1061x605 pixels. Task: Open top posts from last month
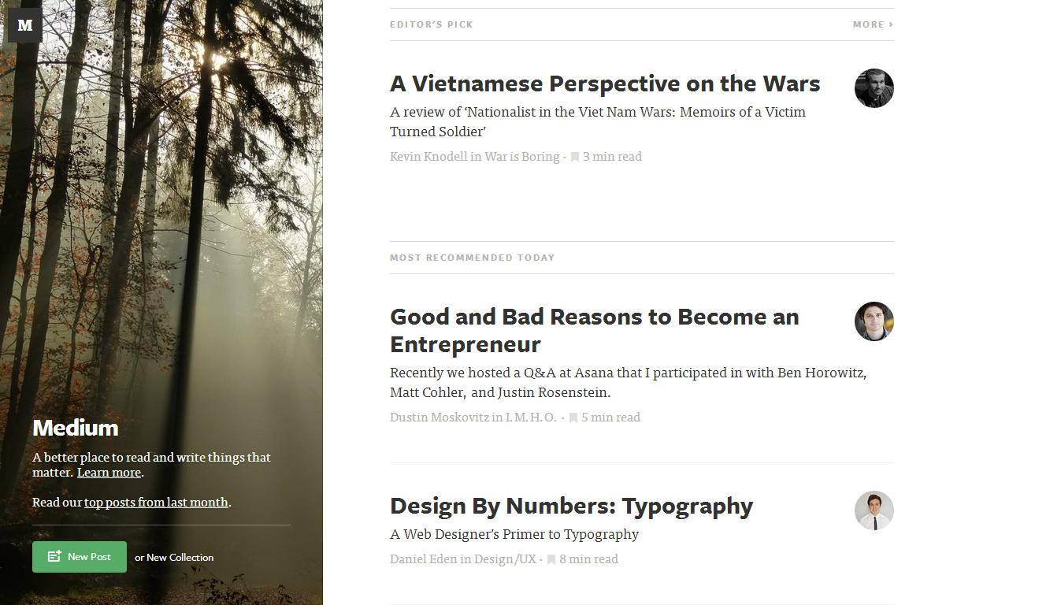(156, 502)
